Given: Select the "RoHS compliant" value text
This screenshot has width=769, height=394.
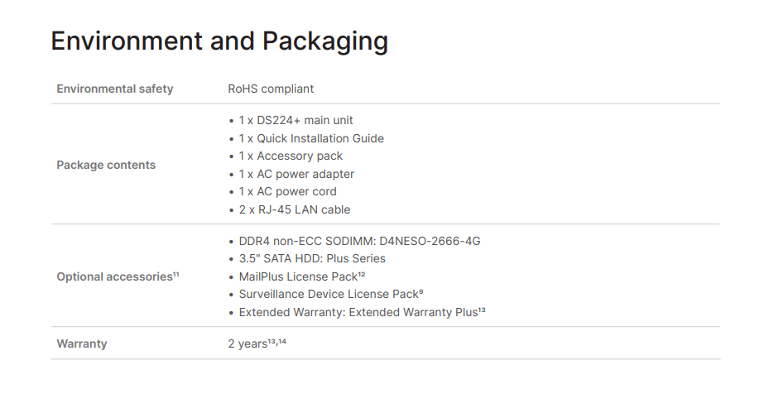Looking at the screenshot, I should point(271,89).
